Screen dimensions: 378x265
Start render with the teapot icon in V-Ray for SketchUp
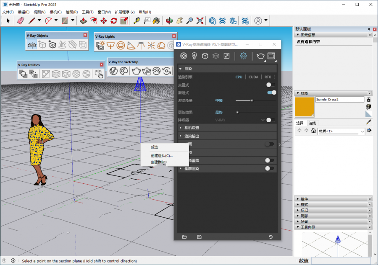(x=136, y=71)
